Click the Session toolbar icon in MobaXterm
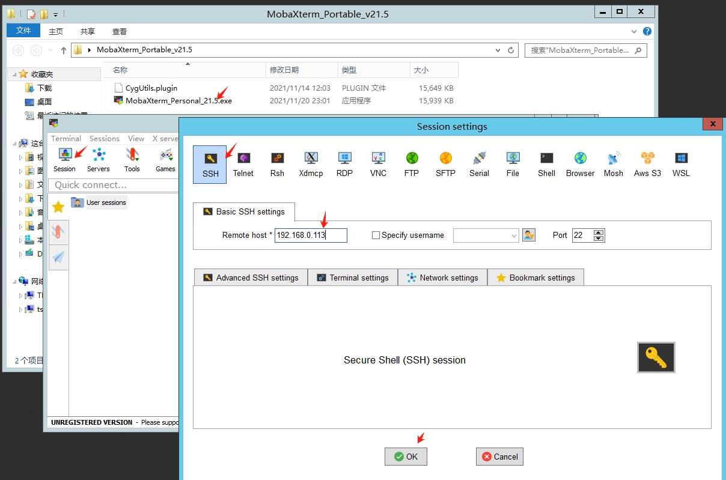This screenshot has height=480, width=726. pos(65,160)
